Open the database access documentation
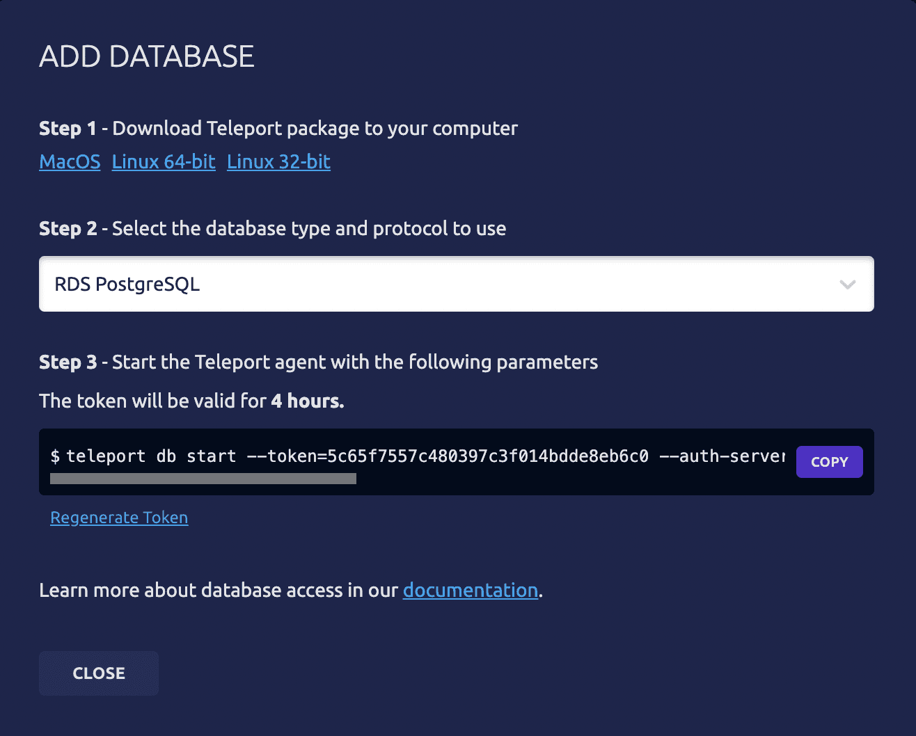 tap(470, 590)
